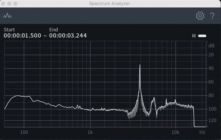221x140 pixels.
Task: Click the 1k frequency axis label
Action: [x=90, y=132]
